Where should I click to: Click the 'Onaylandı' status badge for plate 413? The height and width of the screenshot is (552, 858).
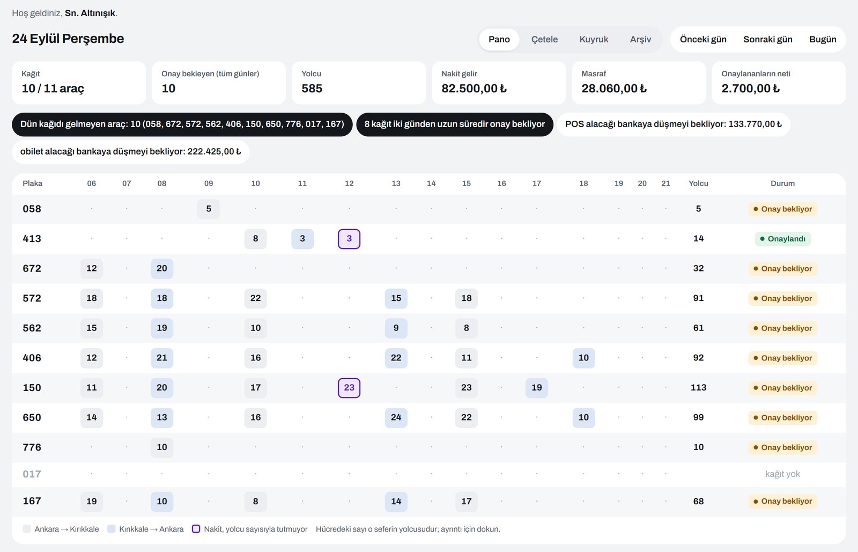pyautogui.click(x=782, y=239)
